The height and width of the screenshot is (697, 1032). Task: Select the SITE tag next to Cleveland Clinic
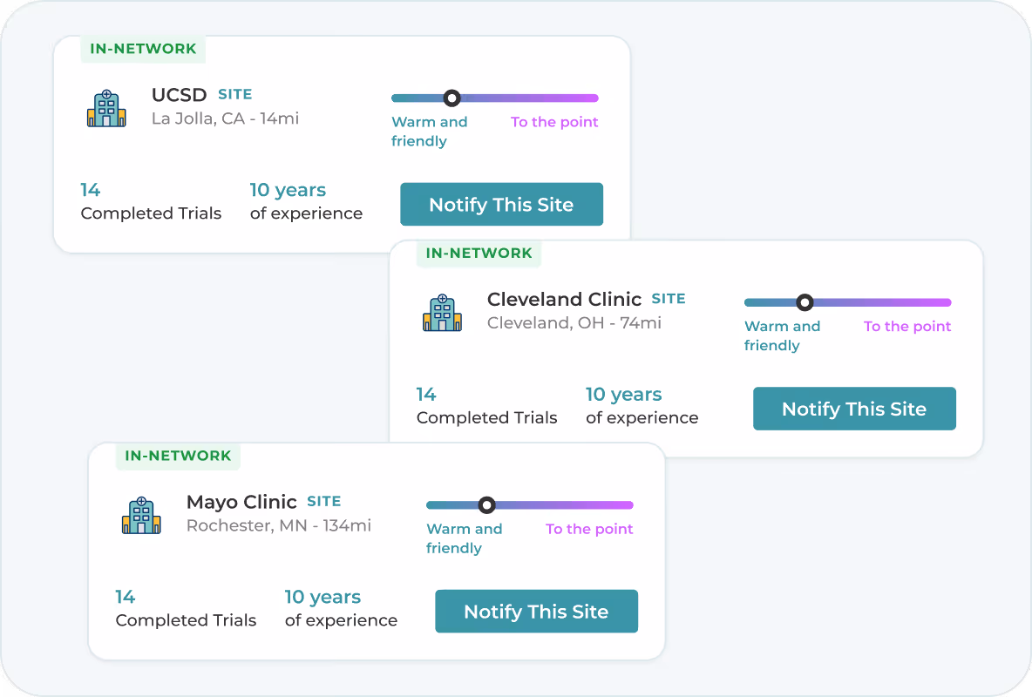click(x=669, y=298)
